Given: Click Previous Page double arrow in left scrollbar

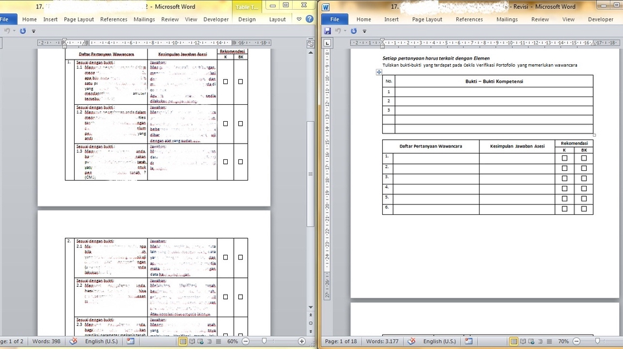Looking at the screenshot, I should [x=311, y=315].
